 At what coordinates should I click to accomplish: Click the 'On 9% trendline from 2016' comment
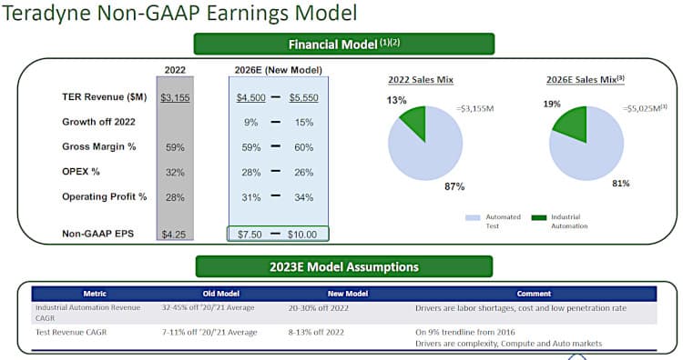point(464,332)
